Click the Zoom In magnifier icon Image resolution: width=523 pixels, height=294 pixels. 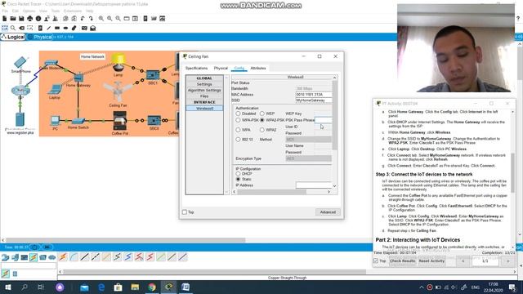coord(101,19)
